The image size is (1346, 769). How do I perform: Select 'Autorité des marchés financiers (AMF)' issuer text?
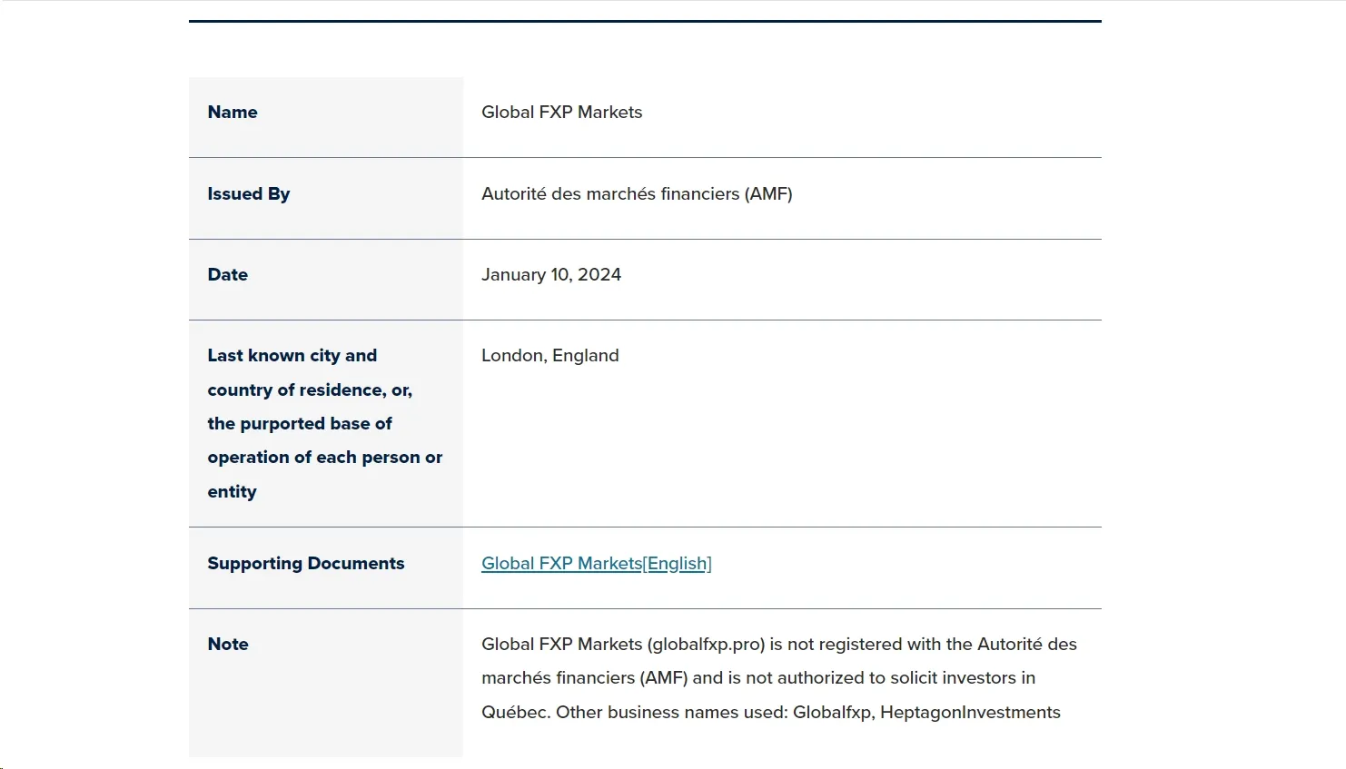coord(637,194)
